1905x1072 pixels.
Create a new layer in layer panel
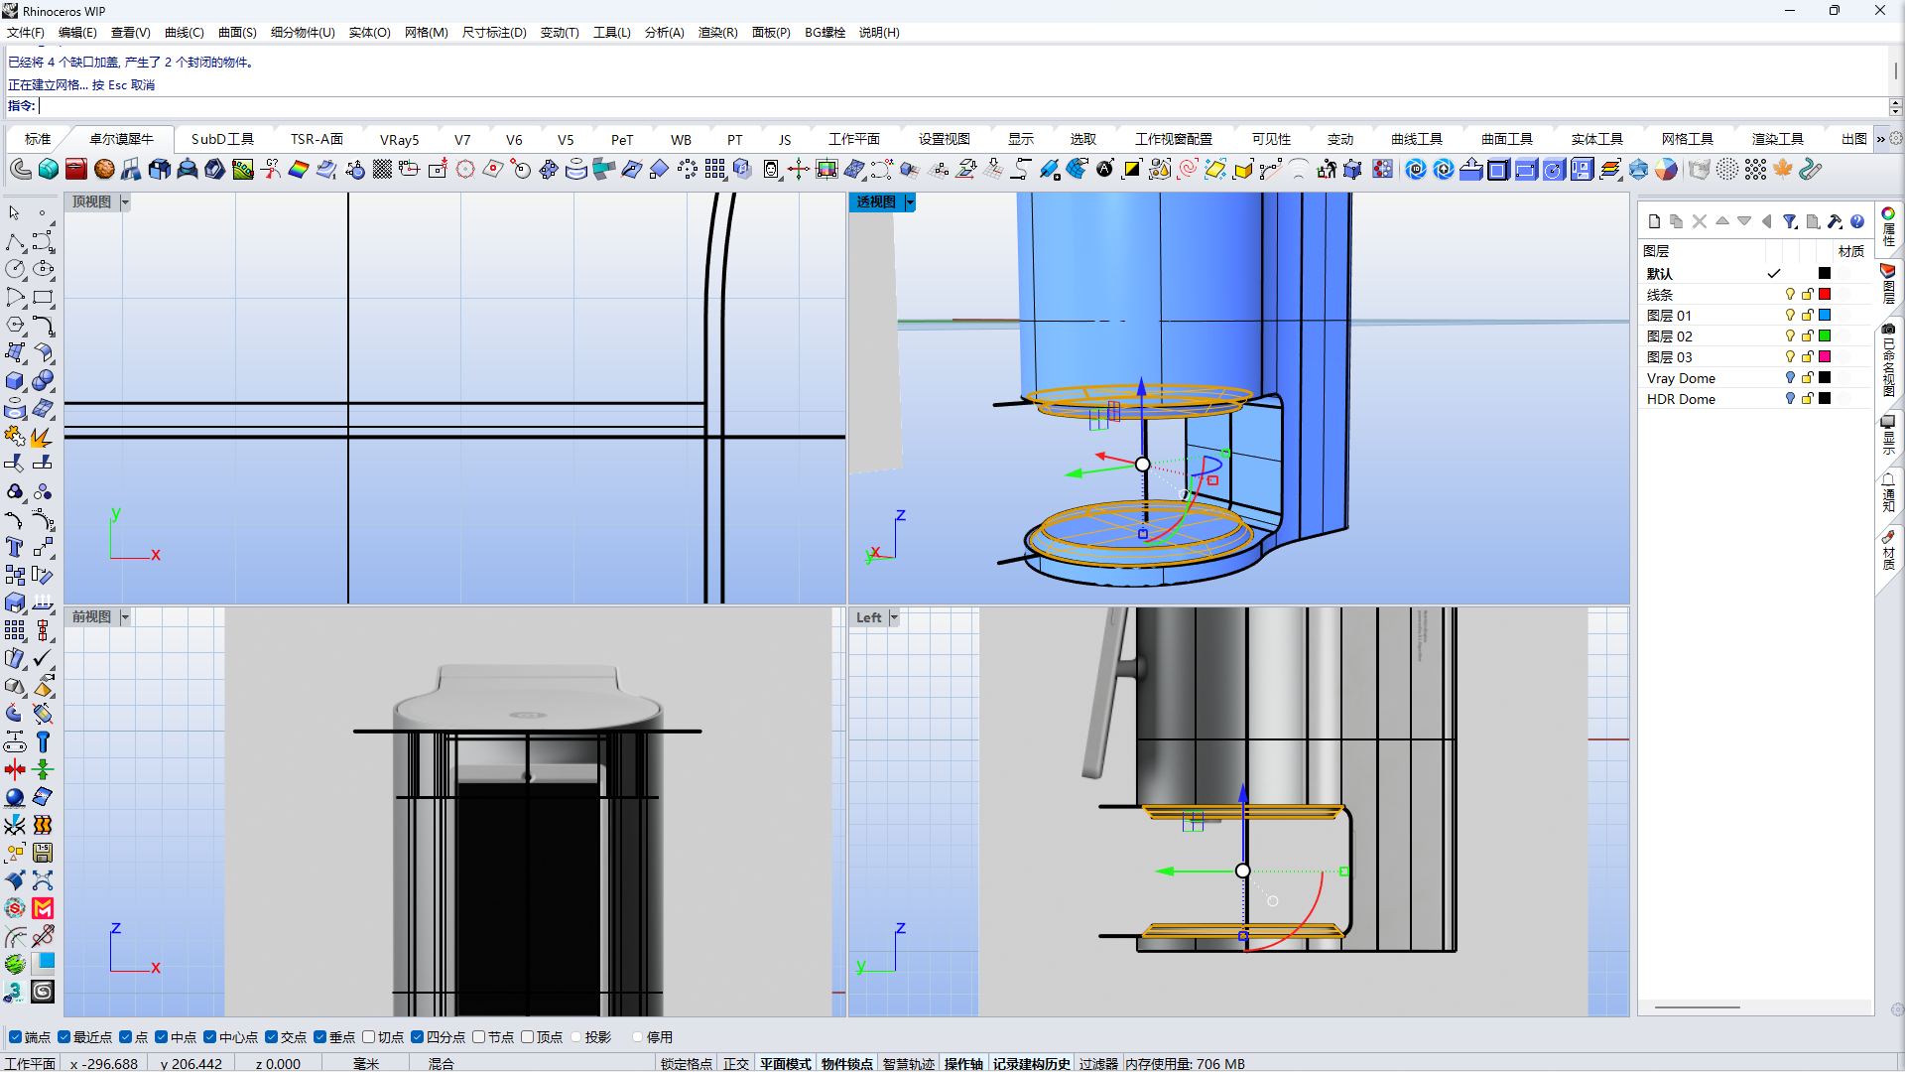click(1654, 221)
